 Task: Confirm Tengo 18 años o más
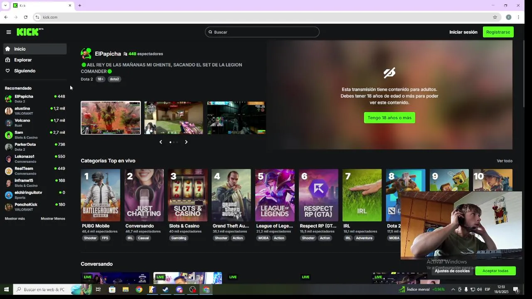[x=389, y=118]
